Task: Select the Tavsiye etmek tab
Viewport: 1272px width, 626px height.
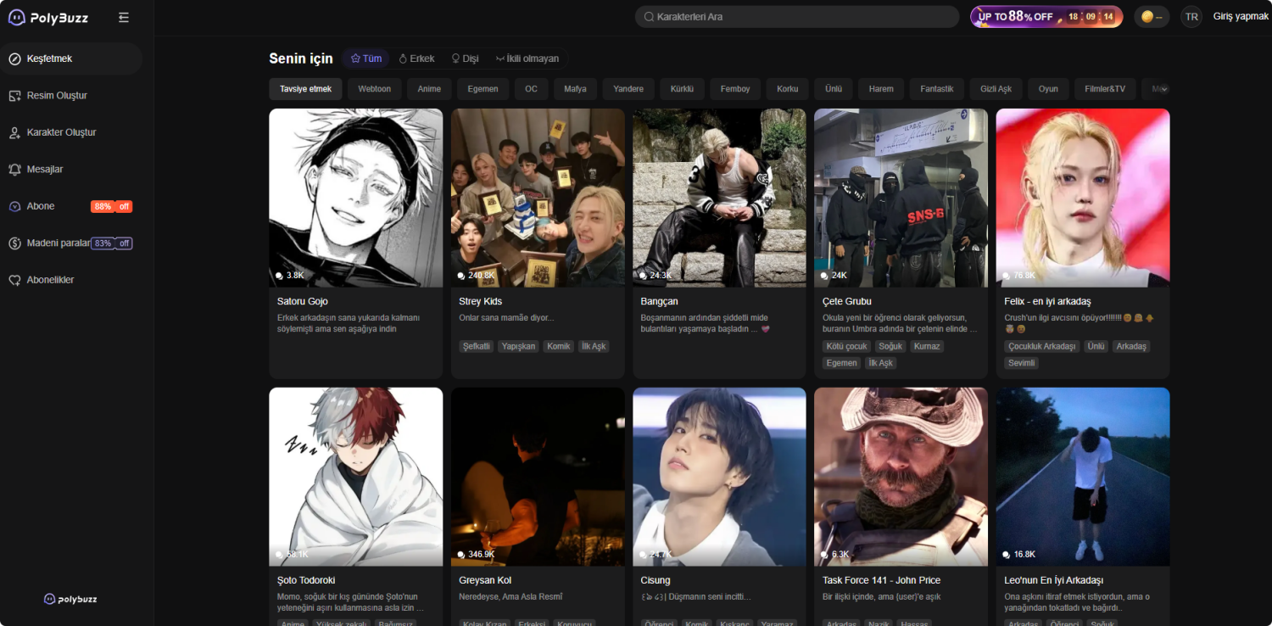Action: click(x=306, y=89)
